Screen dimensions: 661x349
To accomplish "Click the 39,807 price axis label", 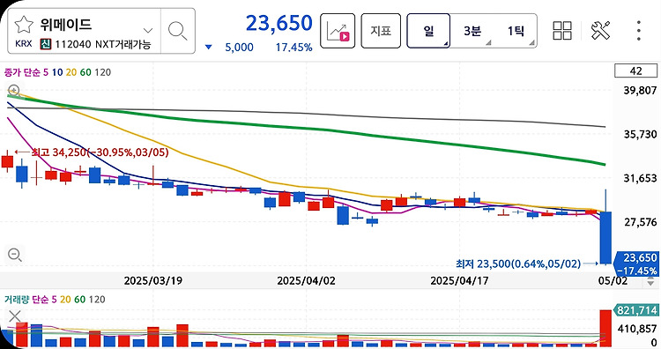I will coord(640,90).
